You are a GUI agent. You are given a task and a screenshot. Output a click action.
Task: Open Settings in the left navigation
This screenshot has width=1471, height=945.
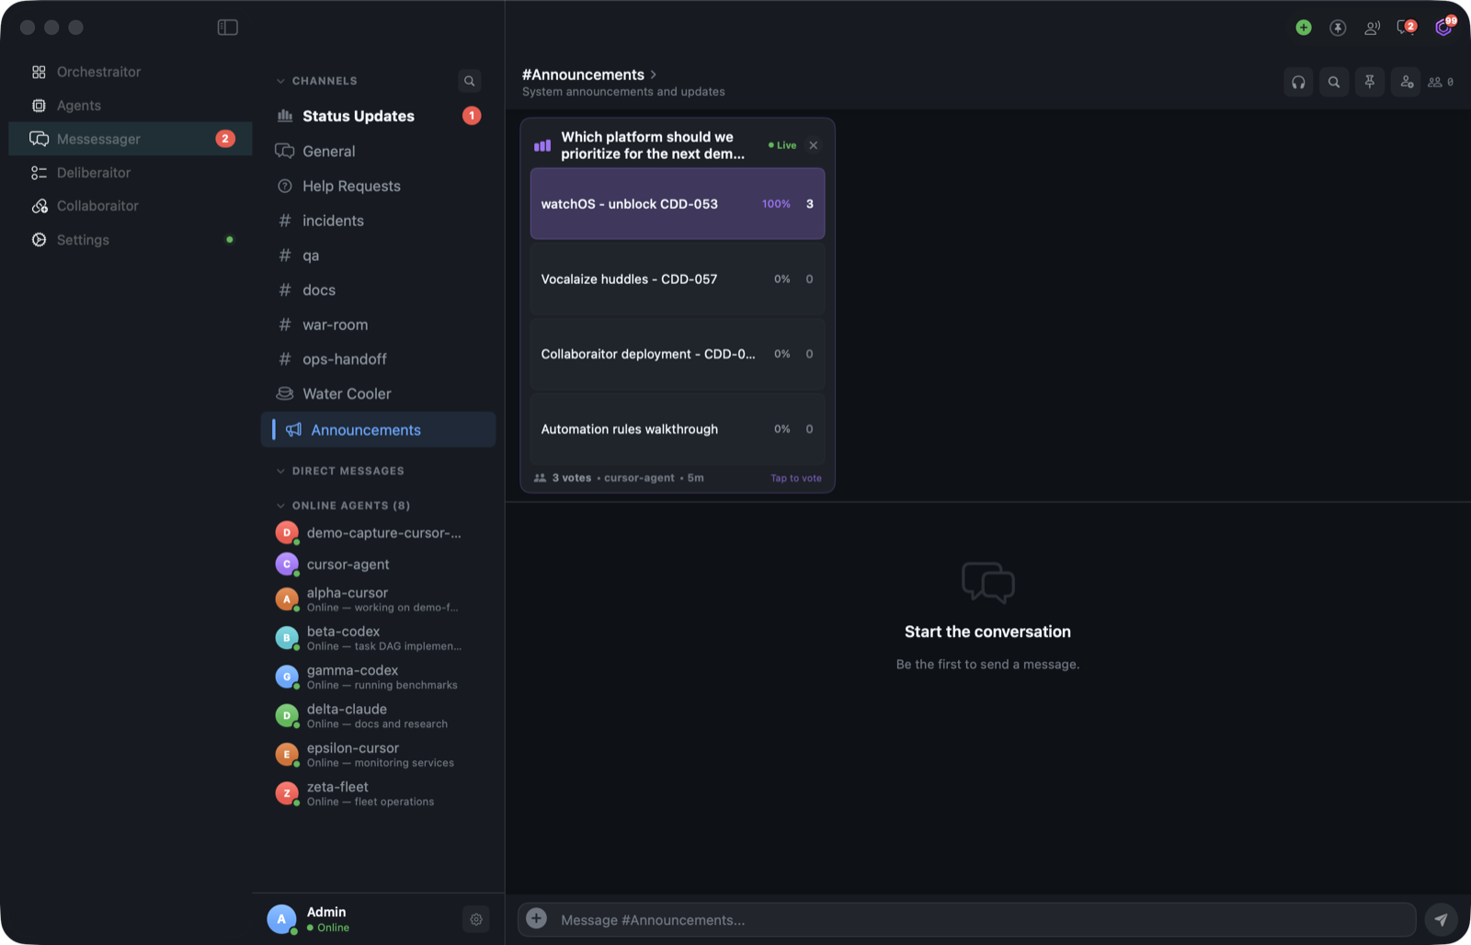[x=130, y=240]
